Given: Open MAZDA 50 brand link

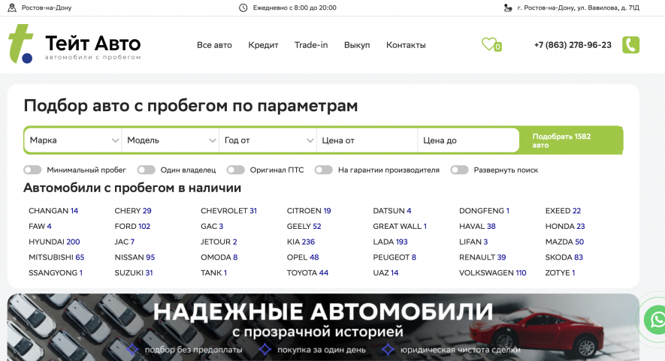Looking at the screenshot, I should pos(564,242).
